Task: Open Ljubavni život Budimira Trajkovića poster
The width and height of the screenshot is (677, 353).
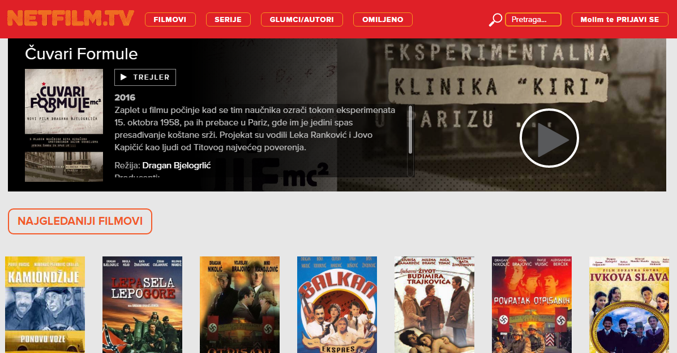Action: pyautogui.click(x=434, y=305)
